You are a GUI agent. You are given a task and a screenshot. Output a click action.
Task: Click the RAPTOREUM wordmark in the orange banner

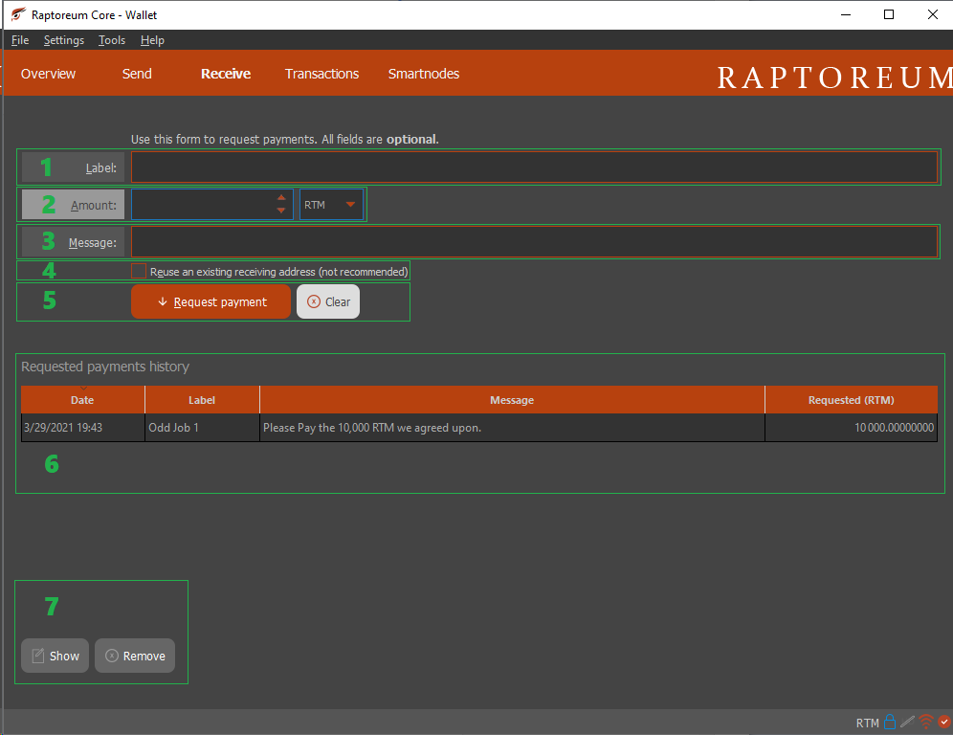[x=832, y=77]
